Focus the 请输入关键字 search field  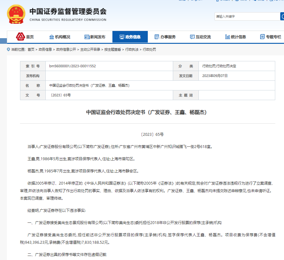(x=247, y=17)
